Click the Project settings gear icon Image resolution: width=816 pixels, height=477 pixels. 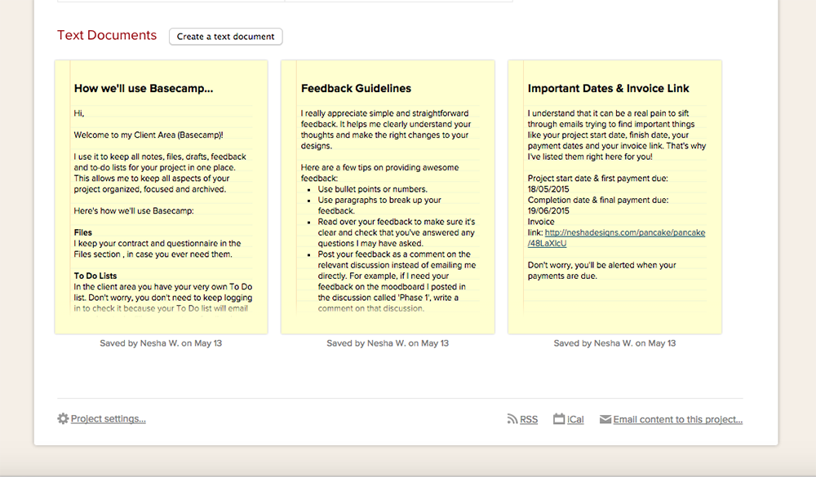[63, 419]
